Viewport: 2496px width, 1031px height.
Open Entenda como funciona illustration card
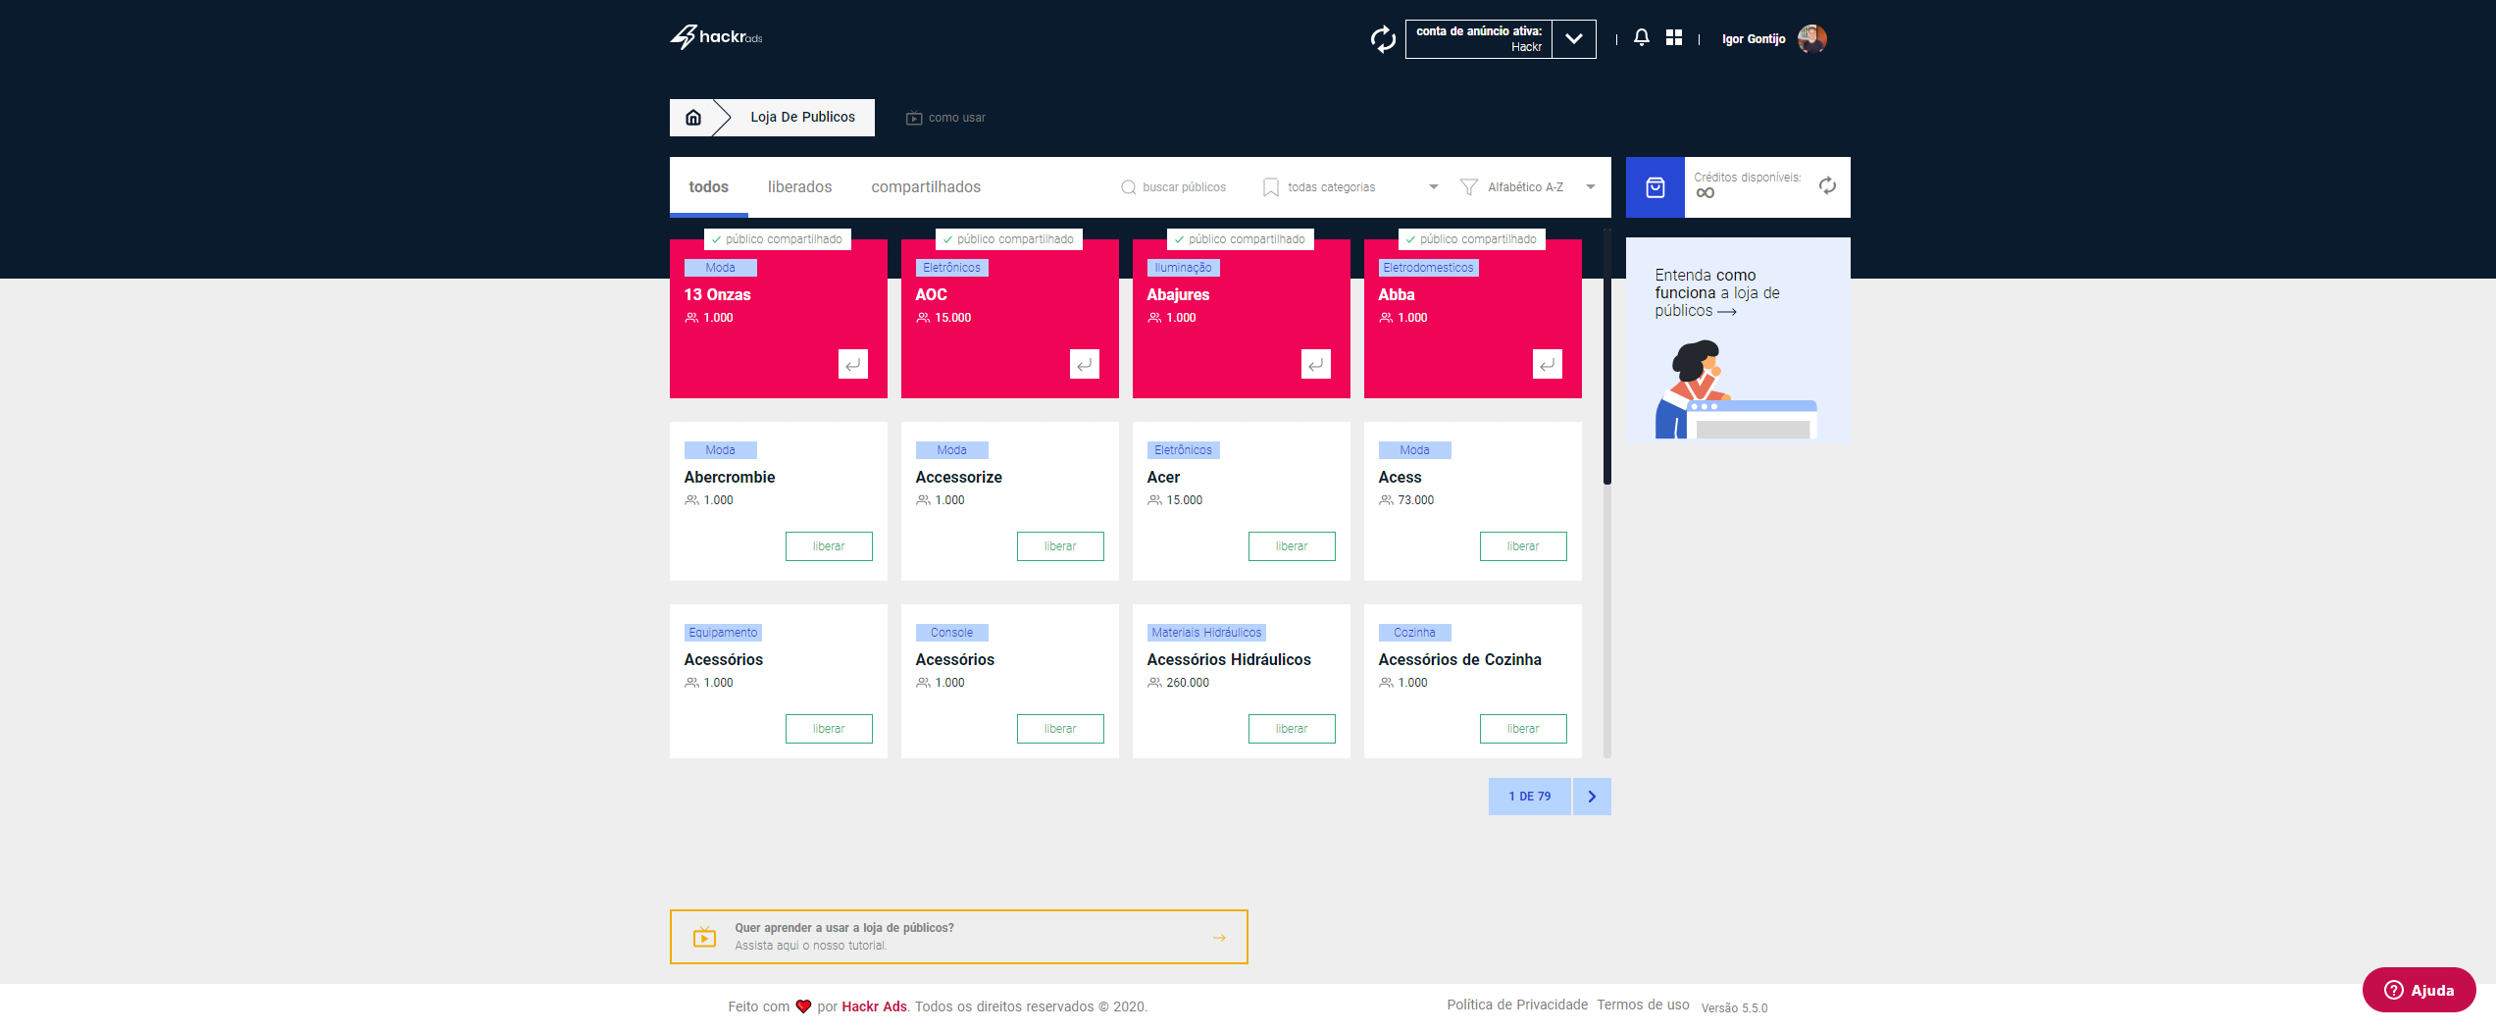point(1738,338)
